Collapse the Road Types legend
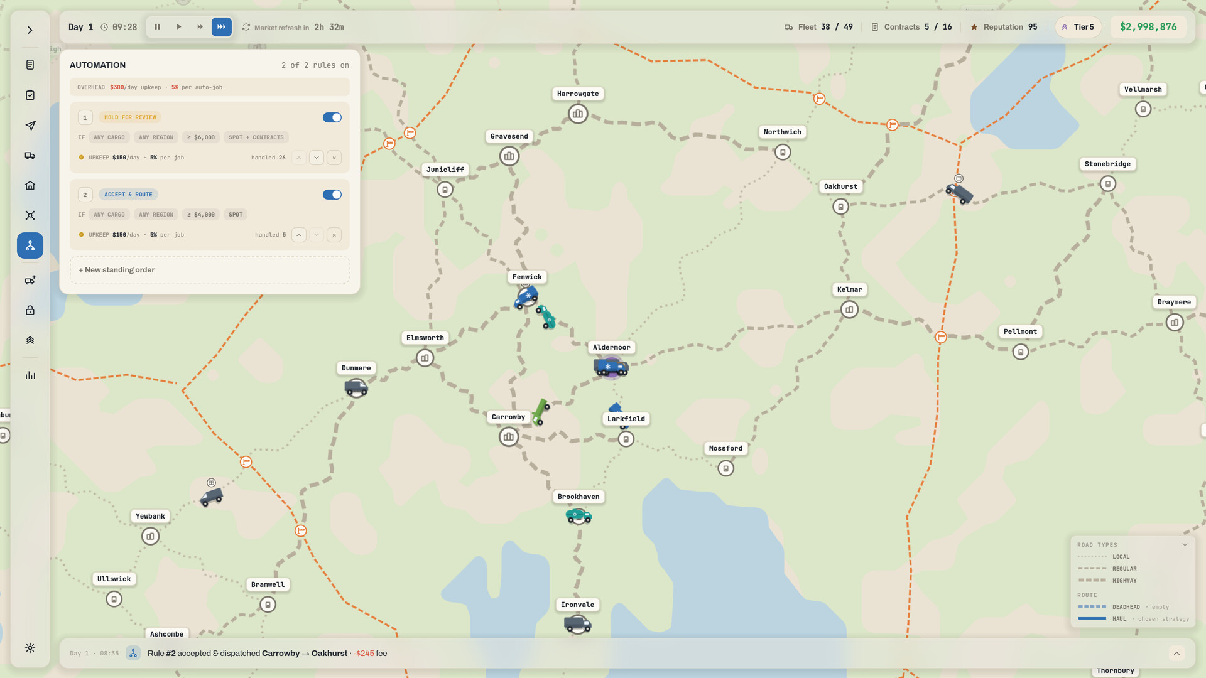 pyautogui.click(x=1185, y=545)
